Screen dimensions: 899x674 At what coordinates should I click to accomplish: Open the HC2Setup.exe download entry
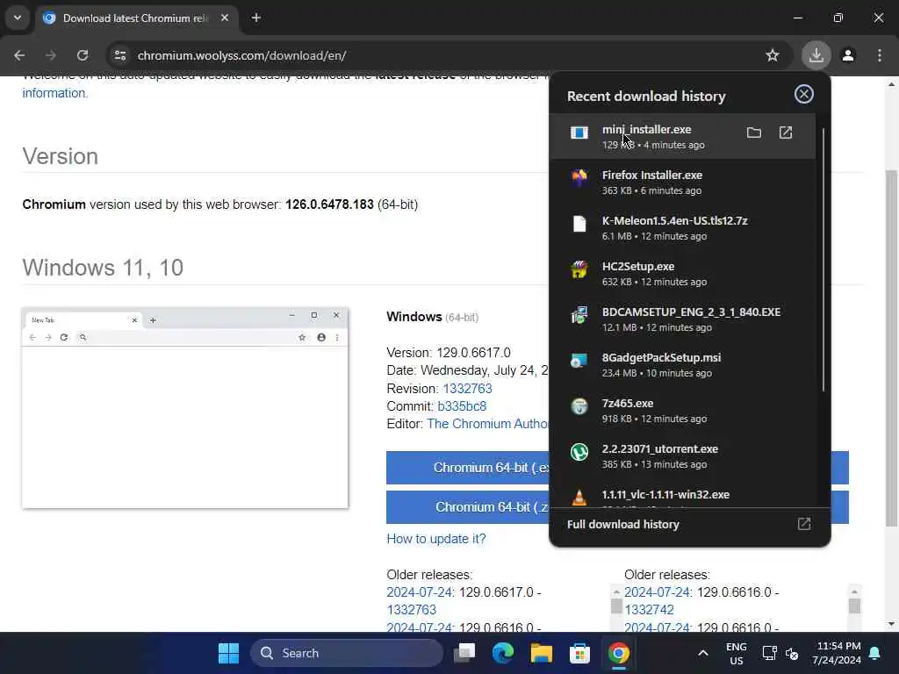pyautogui.click(x=681, y=274)
